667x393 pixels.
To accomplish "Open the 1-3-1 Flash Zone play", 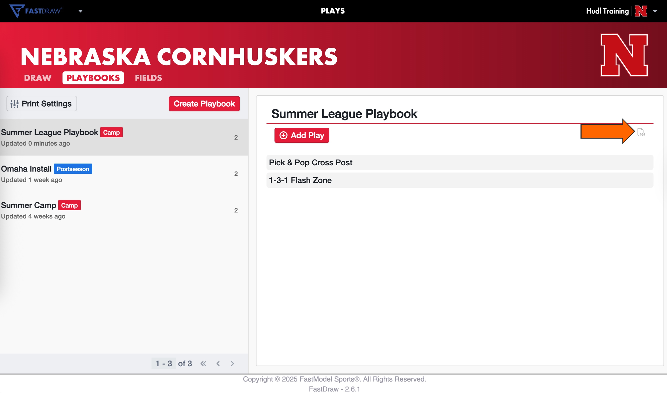I will [x=460, y=180].
